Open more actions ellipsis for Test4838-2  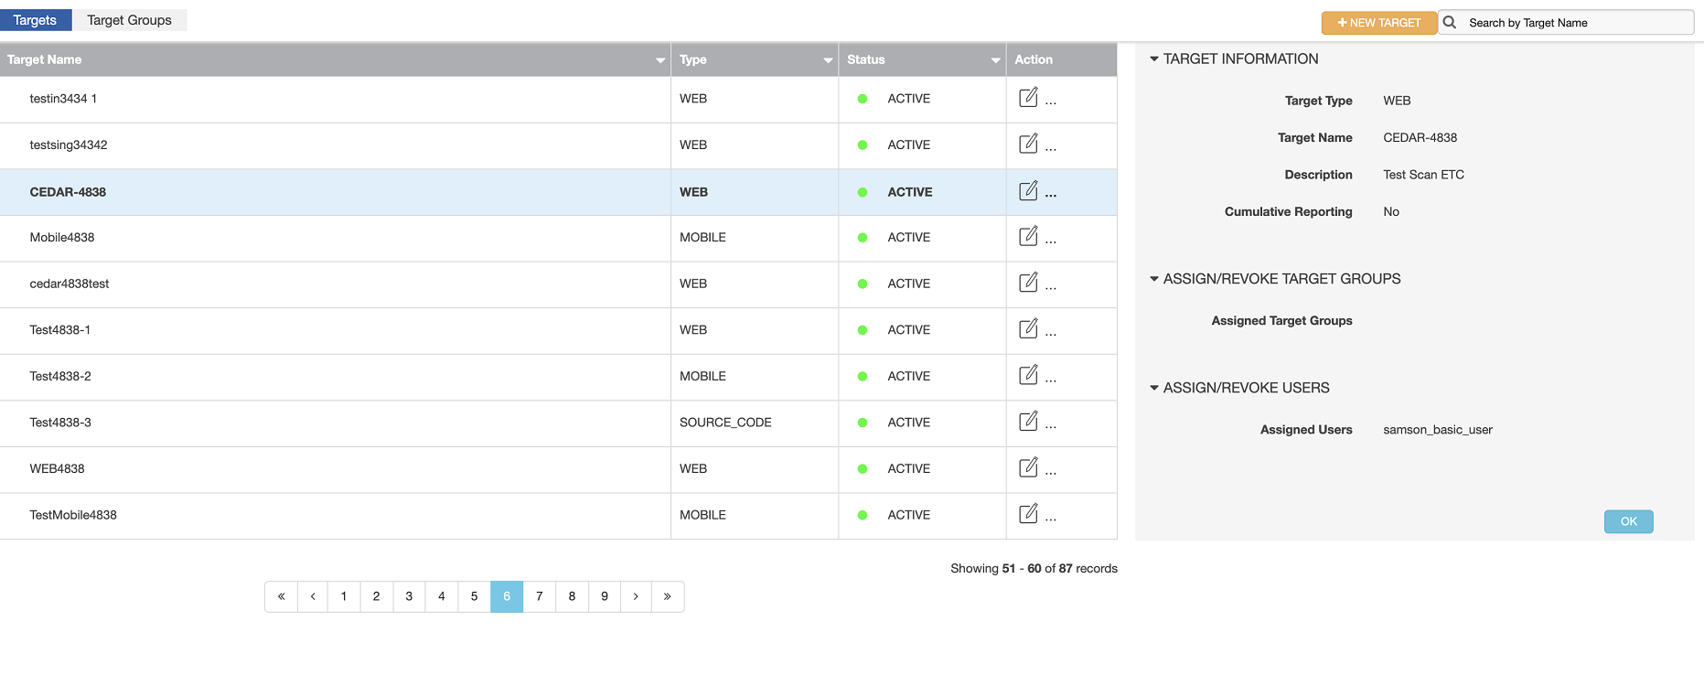point(1051,381)
